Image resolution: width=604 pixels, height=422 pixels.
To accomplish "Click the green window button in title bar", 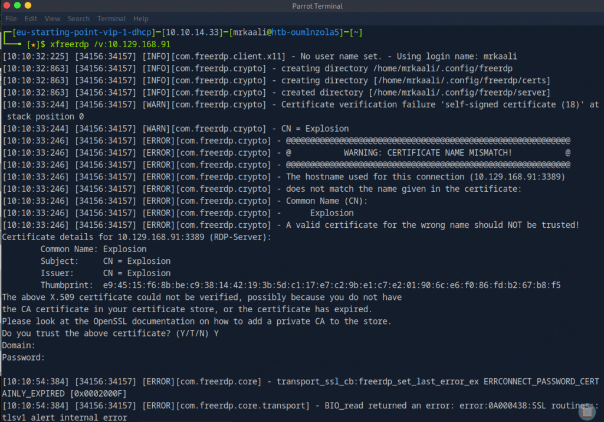I will point(28,6).
